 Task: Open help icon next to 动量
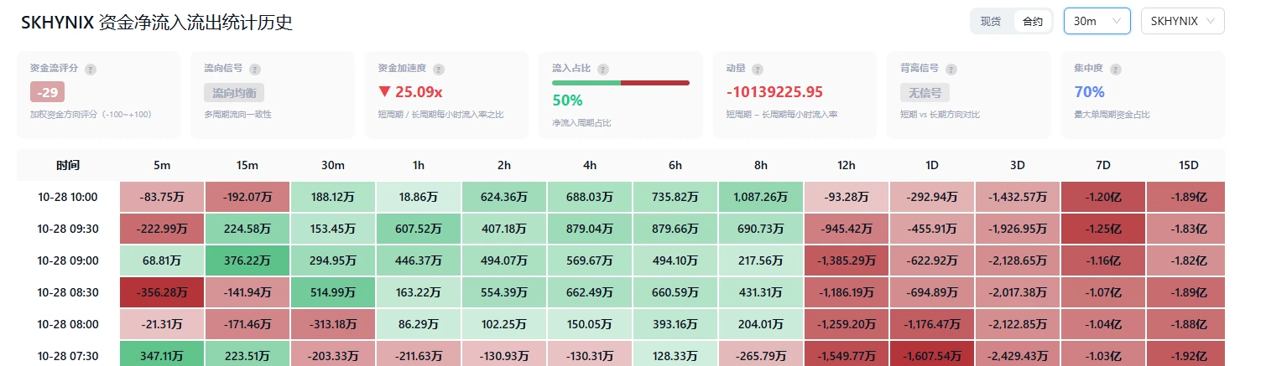(758, 70)
